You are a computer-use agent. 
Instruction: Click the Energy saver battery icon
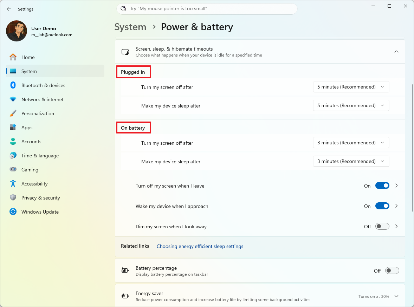tap(125, 296)
